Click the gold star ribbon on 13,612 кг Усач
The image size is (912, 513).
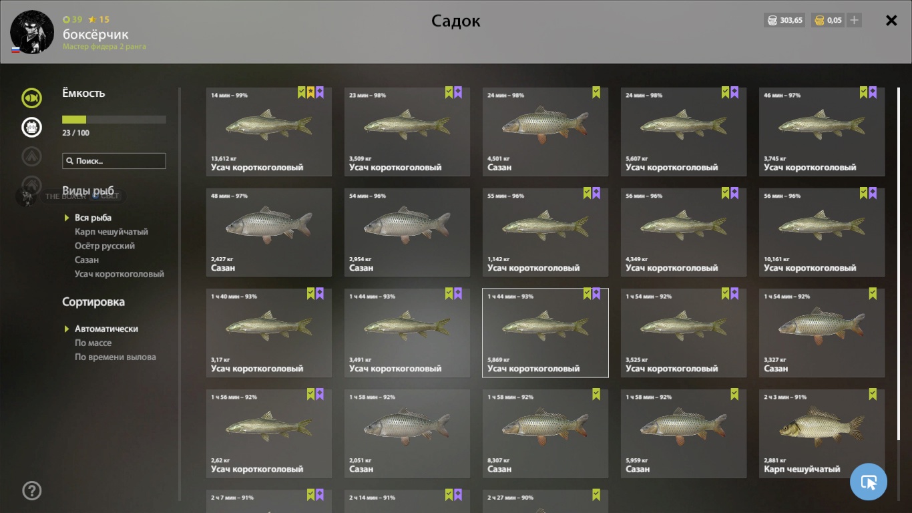click(310, 92)
